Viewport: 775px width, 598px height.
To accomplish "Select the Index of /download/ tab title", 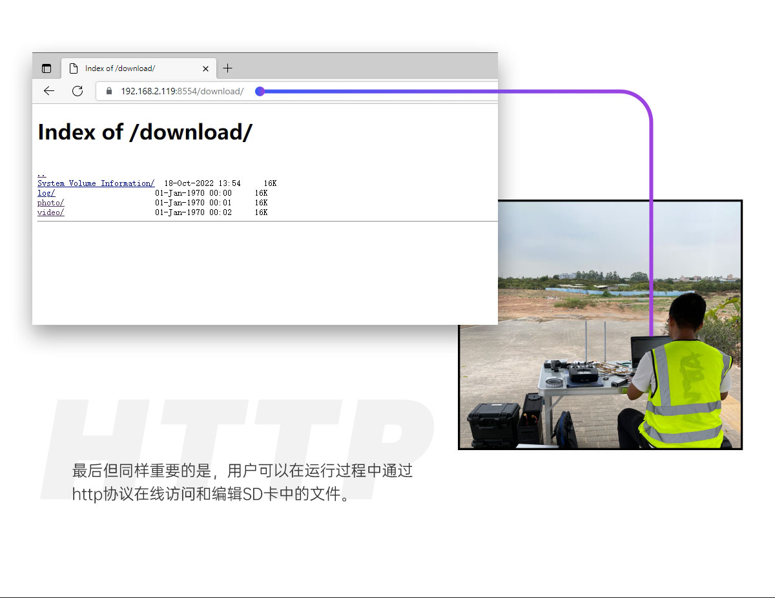I will [120, 68].
